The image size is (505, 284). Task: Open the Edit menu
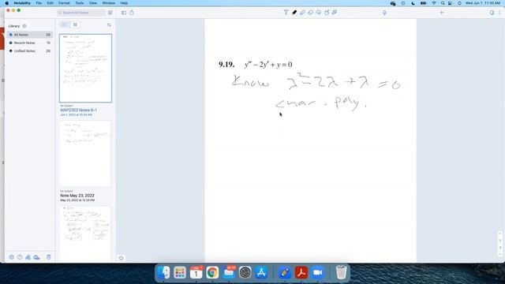click(50, 3)
